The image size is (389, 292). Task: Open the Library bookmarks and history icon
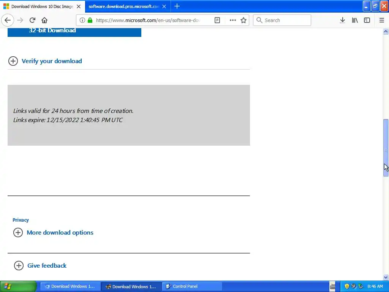click(355, 20)
